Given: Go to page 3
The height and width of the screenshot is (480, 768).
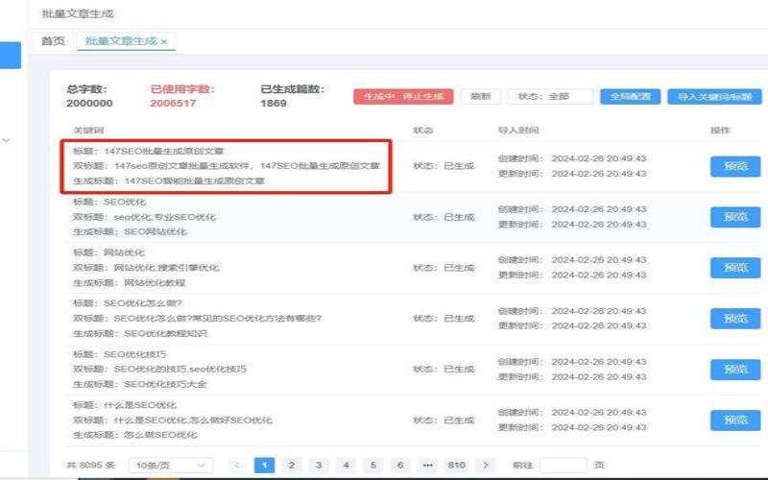Looking at the screenshot, I should tap(319, 465).
